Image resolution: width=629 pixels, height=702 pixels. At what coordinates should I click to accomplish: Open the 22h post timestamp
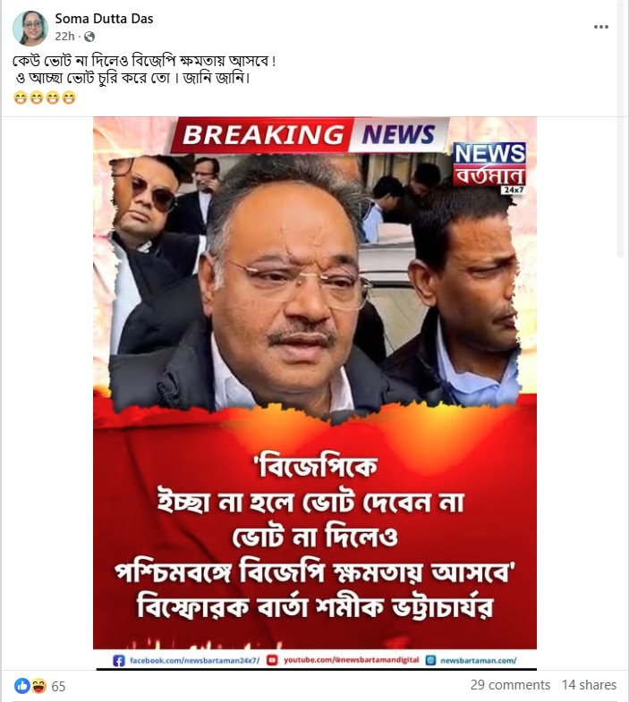tap(64, 37)
